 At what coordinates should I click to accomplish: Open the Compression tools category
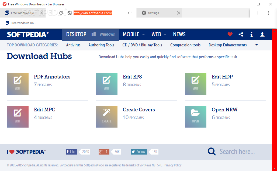coord(185,45)
